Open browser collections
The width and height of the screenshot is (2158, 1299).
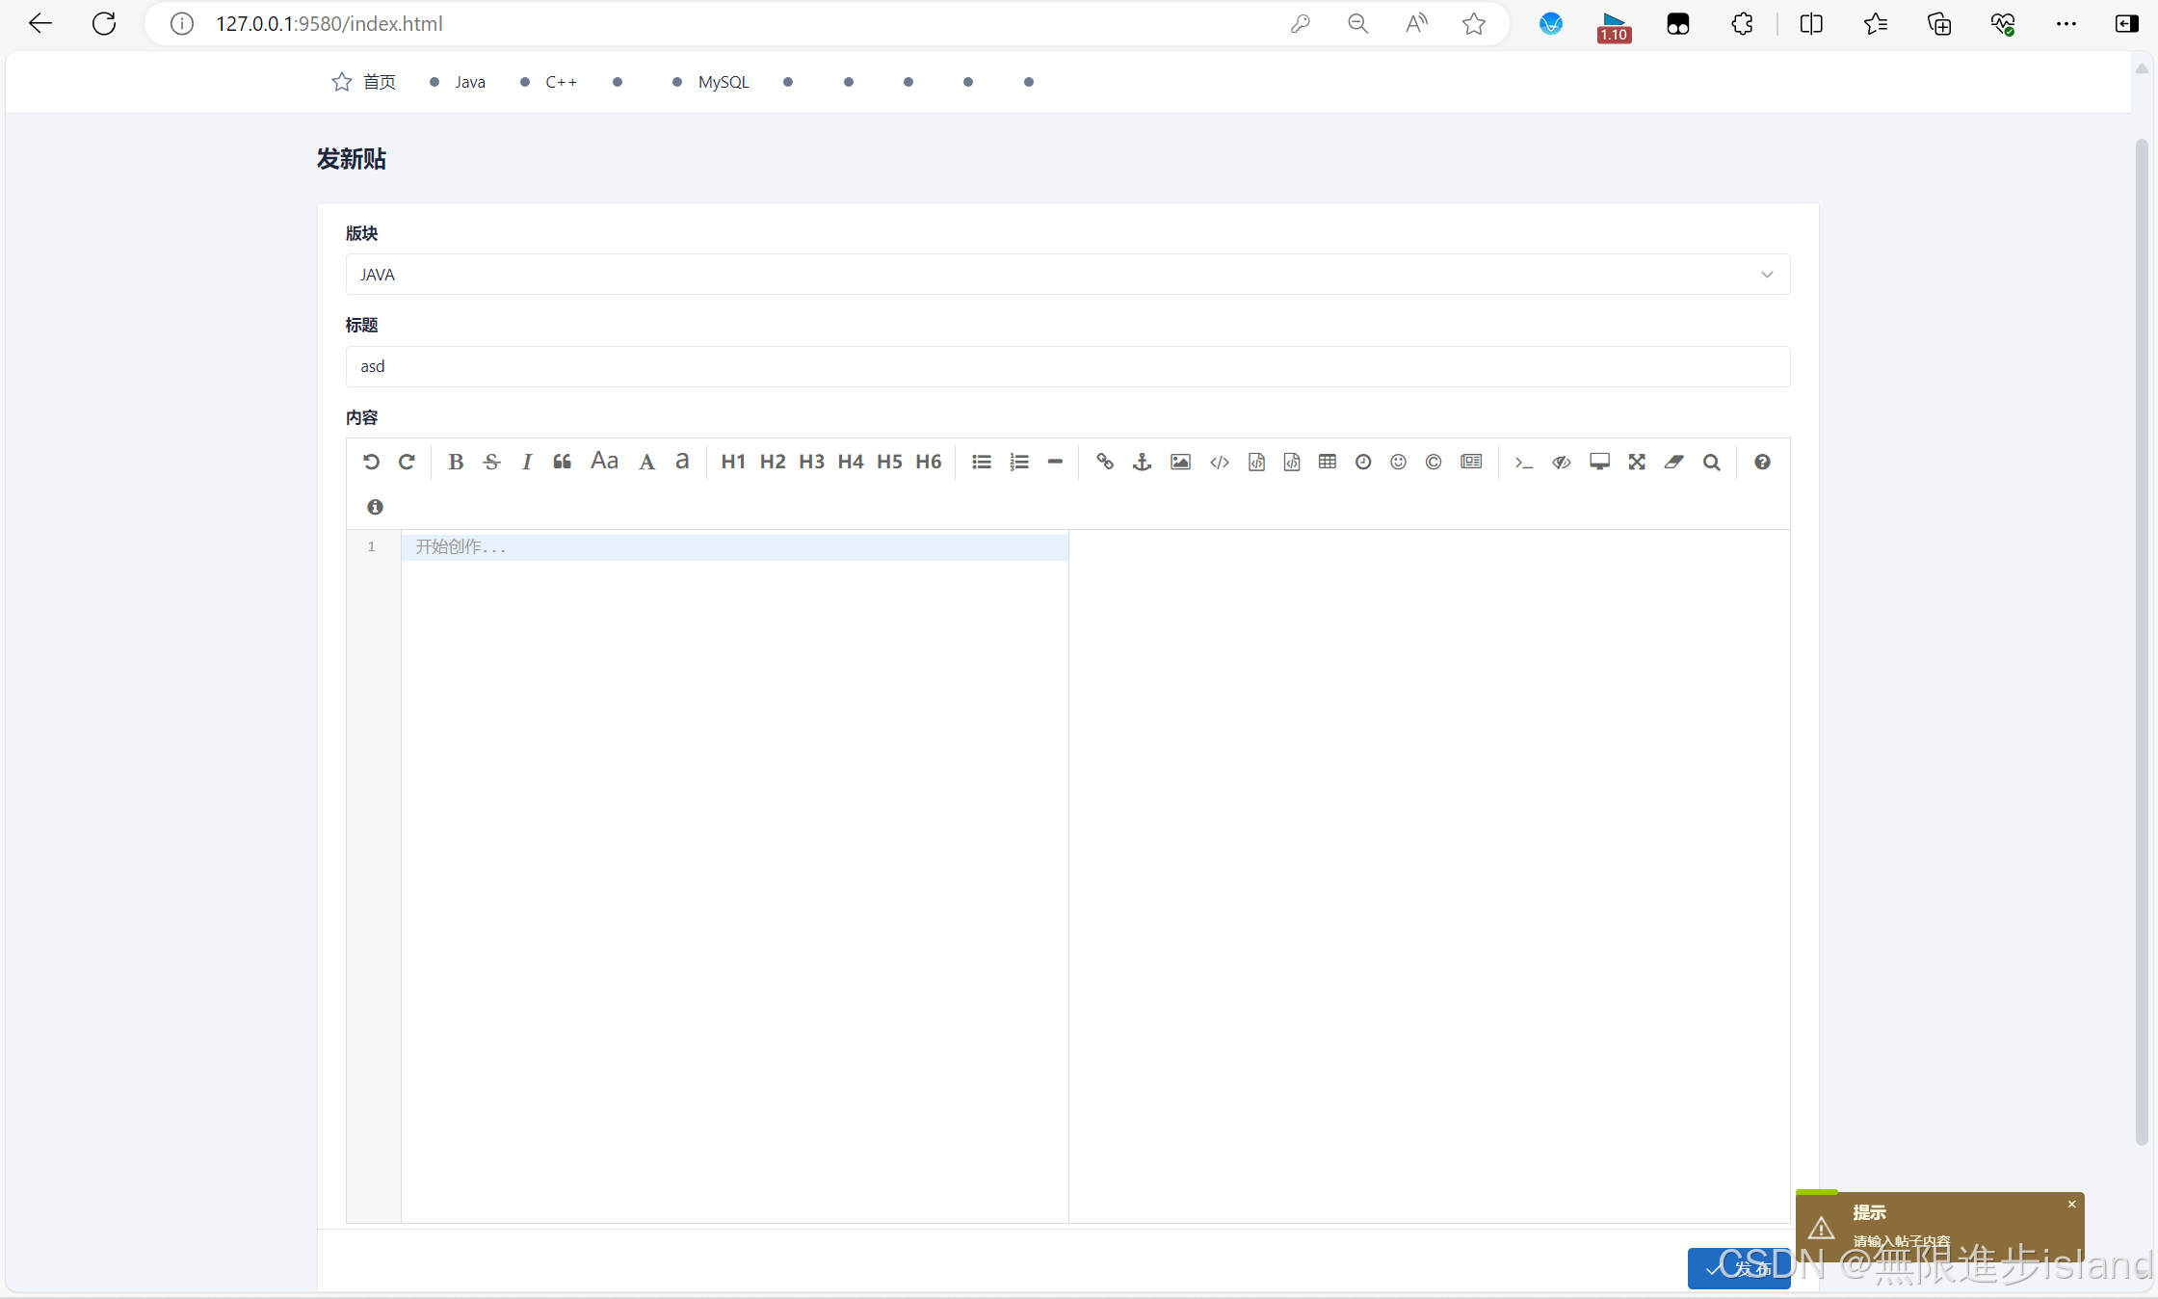[1939, 24]
